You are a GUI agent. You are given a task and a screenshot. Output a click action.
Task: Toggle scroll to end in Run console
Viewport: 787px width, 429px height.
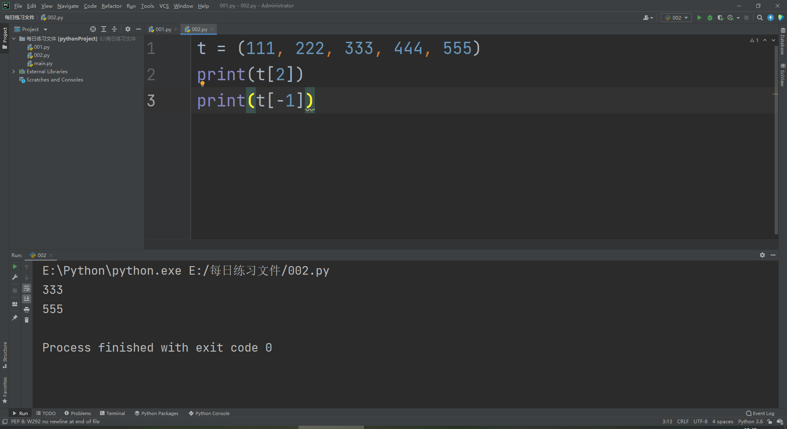(27, 299)
